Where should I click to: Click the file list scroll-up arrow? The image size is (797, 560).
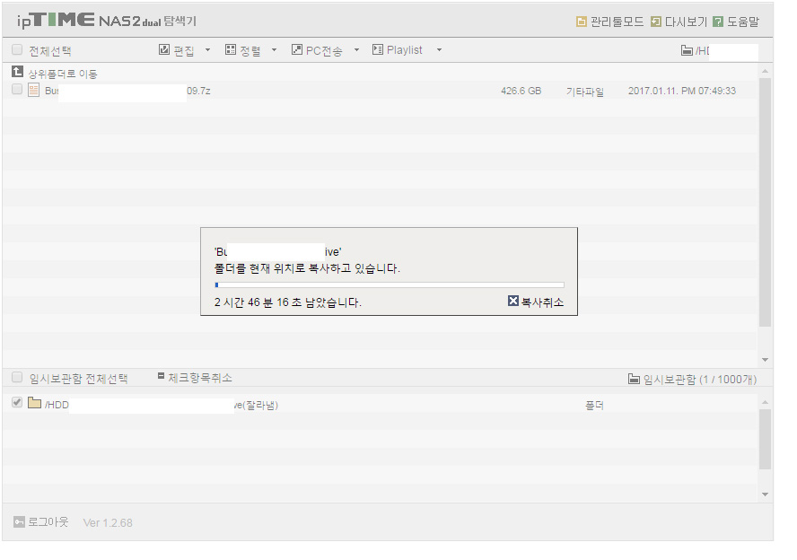point(765,71)
